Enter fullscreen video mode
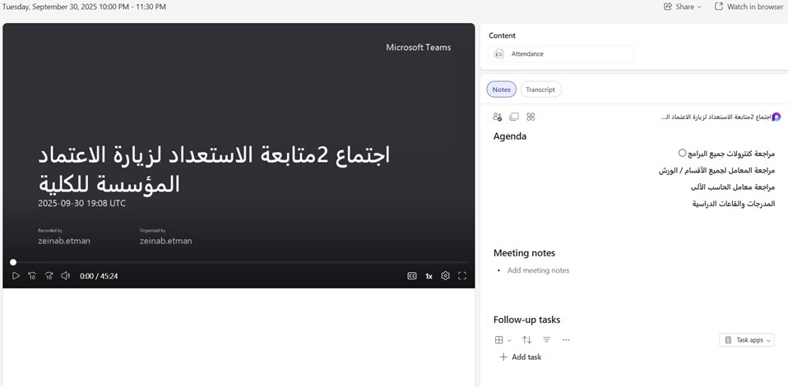Image resolution: width=788 pixels, height=387 pixels. pyautogui.click(x=462, y=276)
